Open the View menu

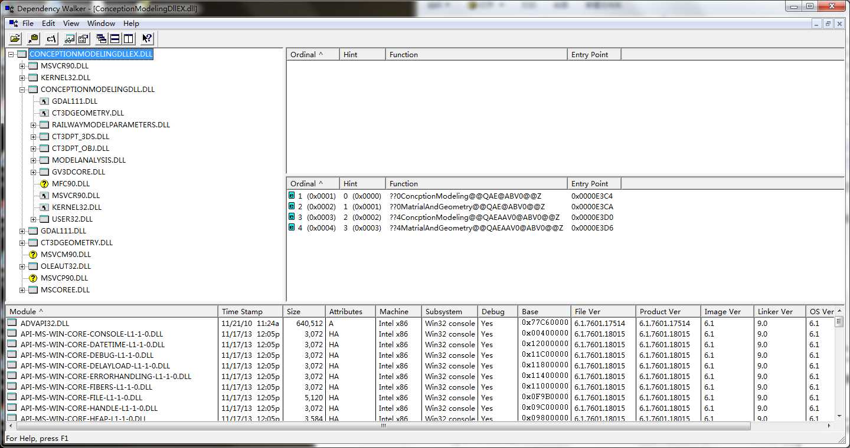[71, 24]
